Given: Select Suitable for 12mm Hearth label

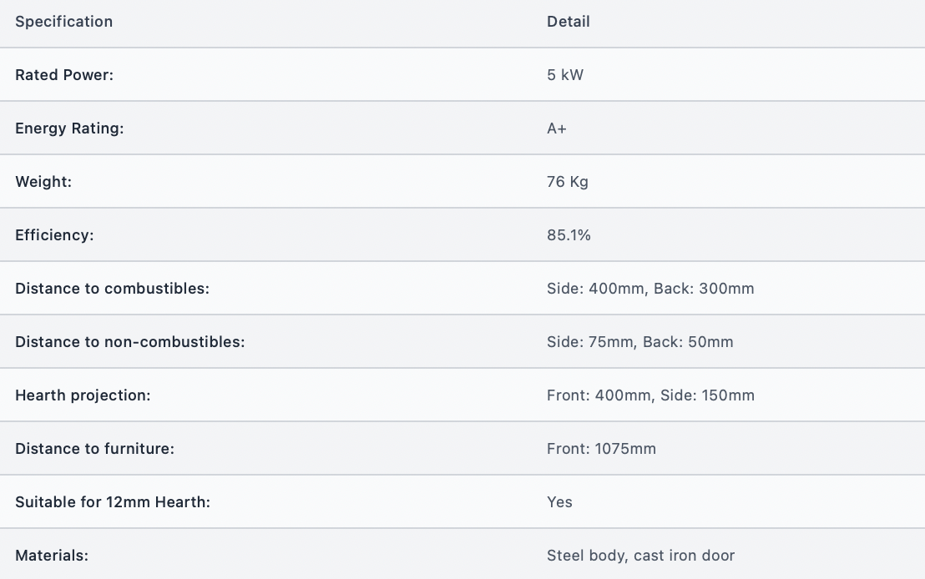Looking at the screenshot, I should point(113,502).
